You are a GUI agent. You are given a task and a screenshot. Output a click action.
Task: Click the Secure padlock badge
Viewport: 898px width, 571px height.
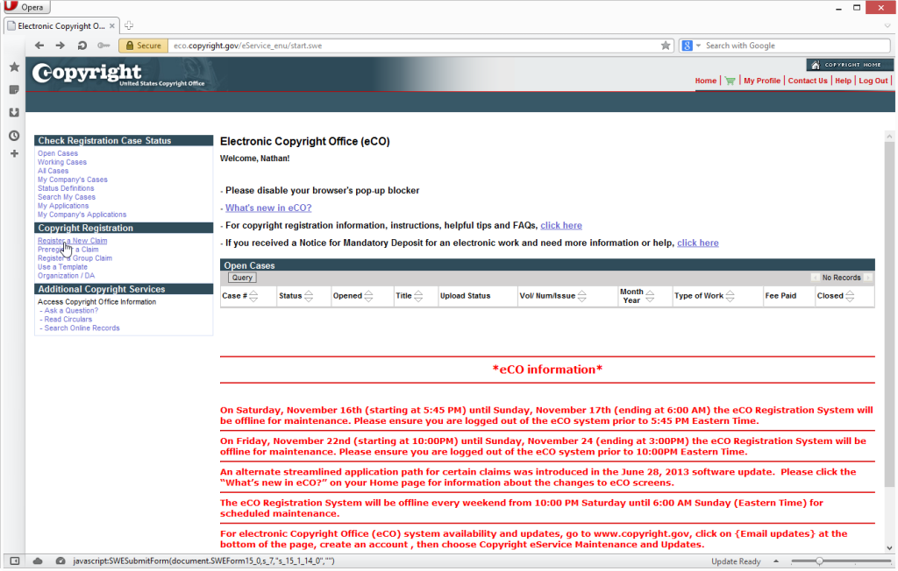pos(143,46)
